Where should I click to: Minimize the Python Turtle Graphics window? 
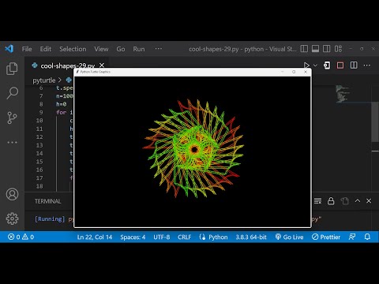(x=282, y=72)
